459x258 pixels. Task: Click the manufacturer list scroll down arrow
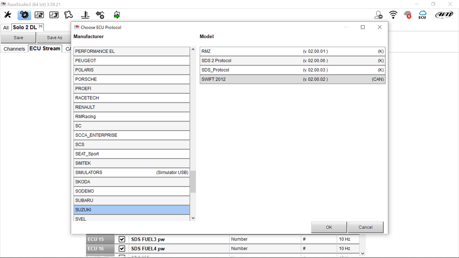193,218
